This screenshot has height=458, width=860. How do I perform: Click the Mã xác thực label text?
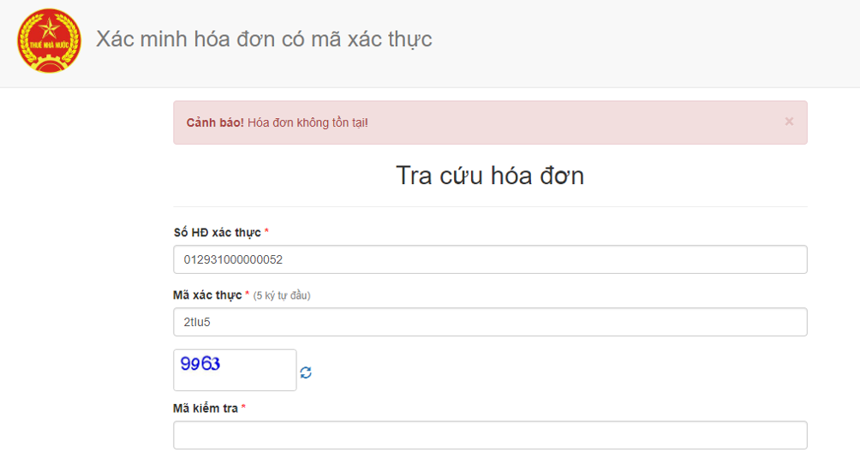(207, 295)
